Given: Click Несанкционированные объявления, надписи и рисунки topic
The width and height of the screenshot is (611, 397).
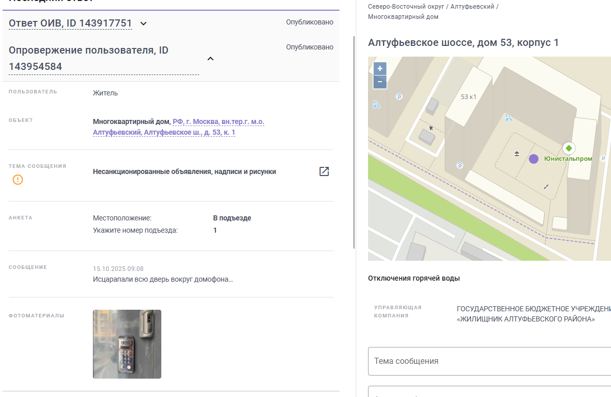Looking at the screenshot, I should click(184, 171).
